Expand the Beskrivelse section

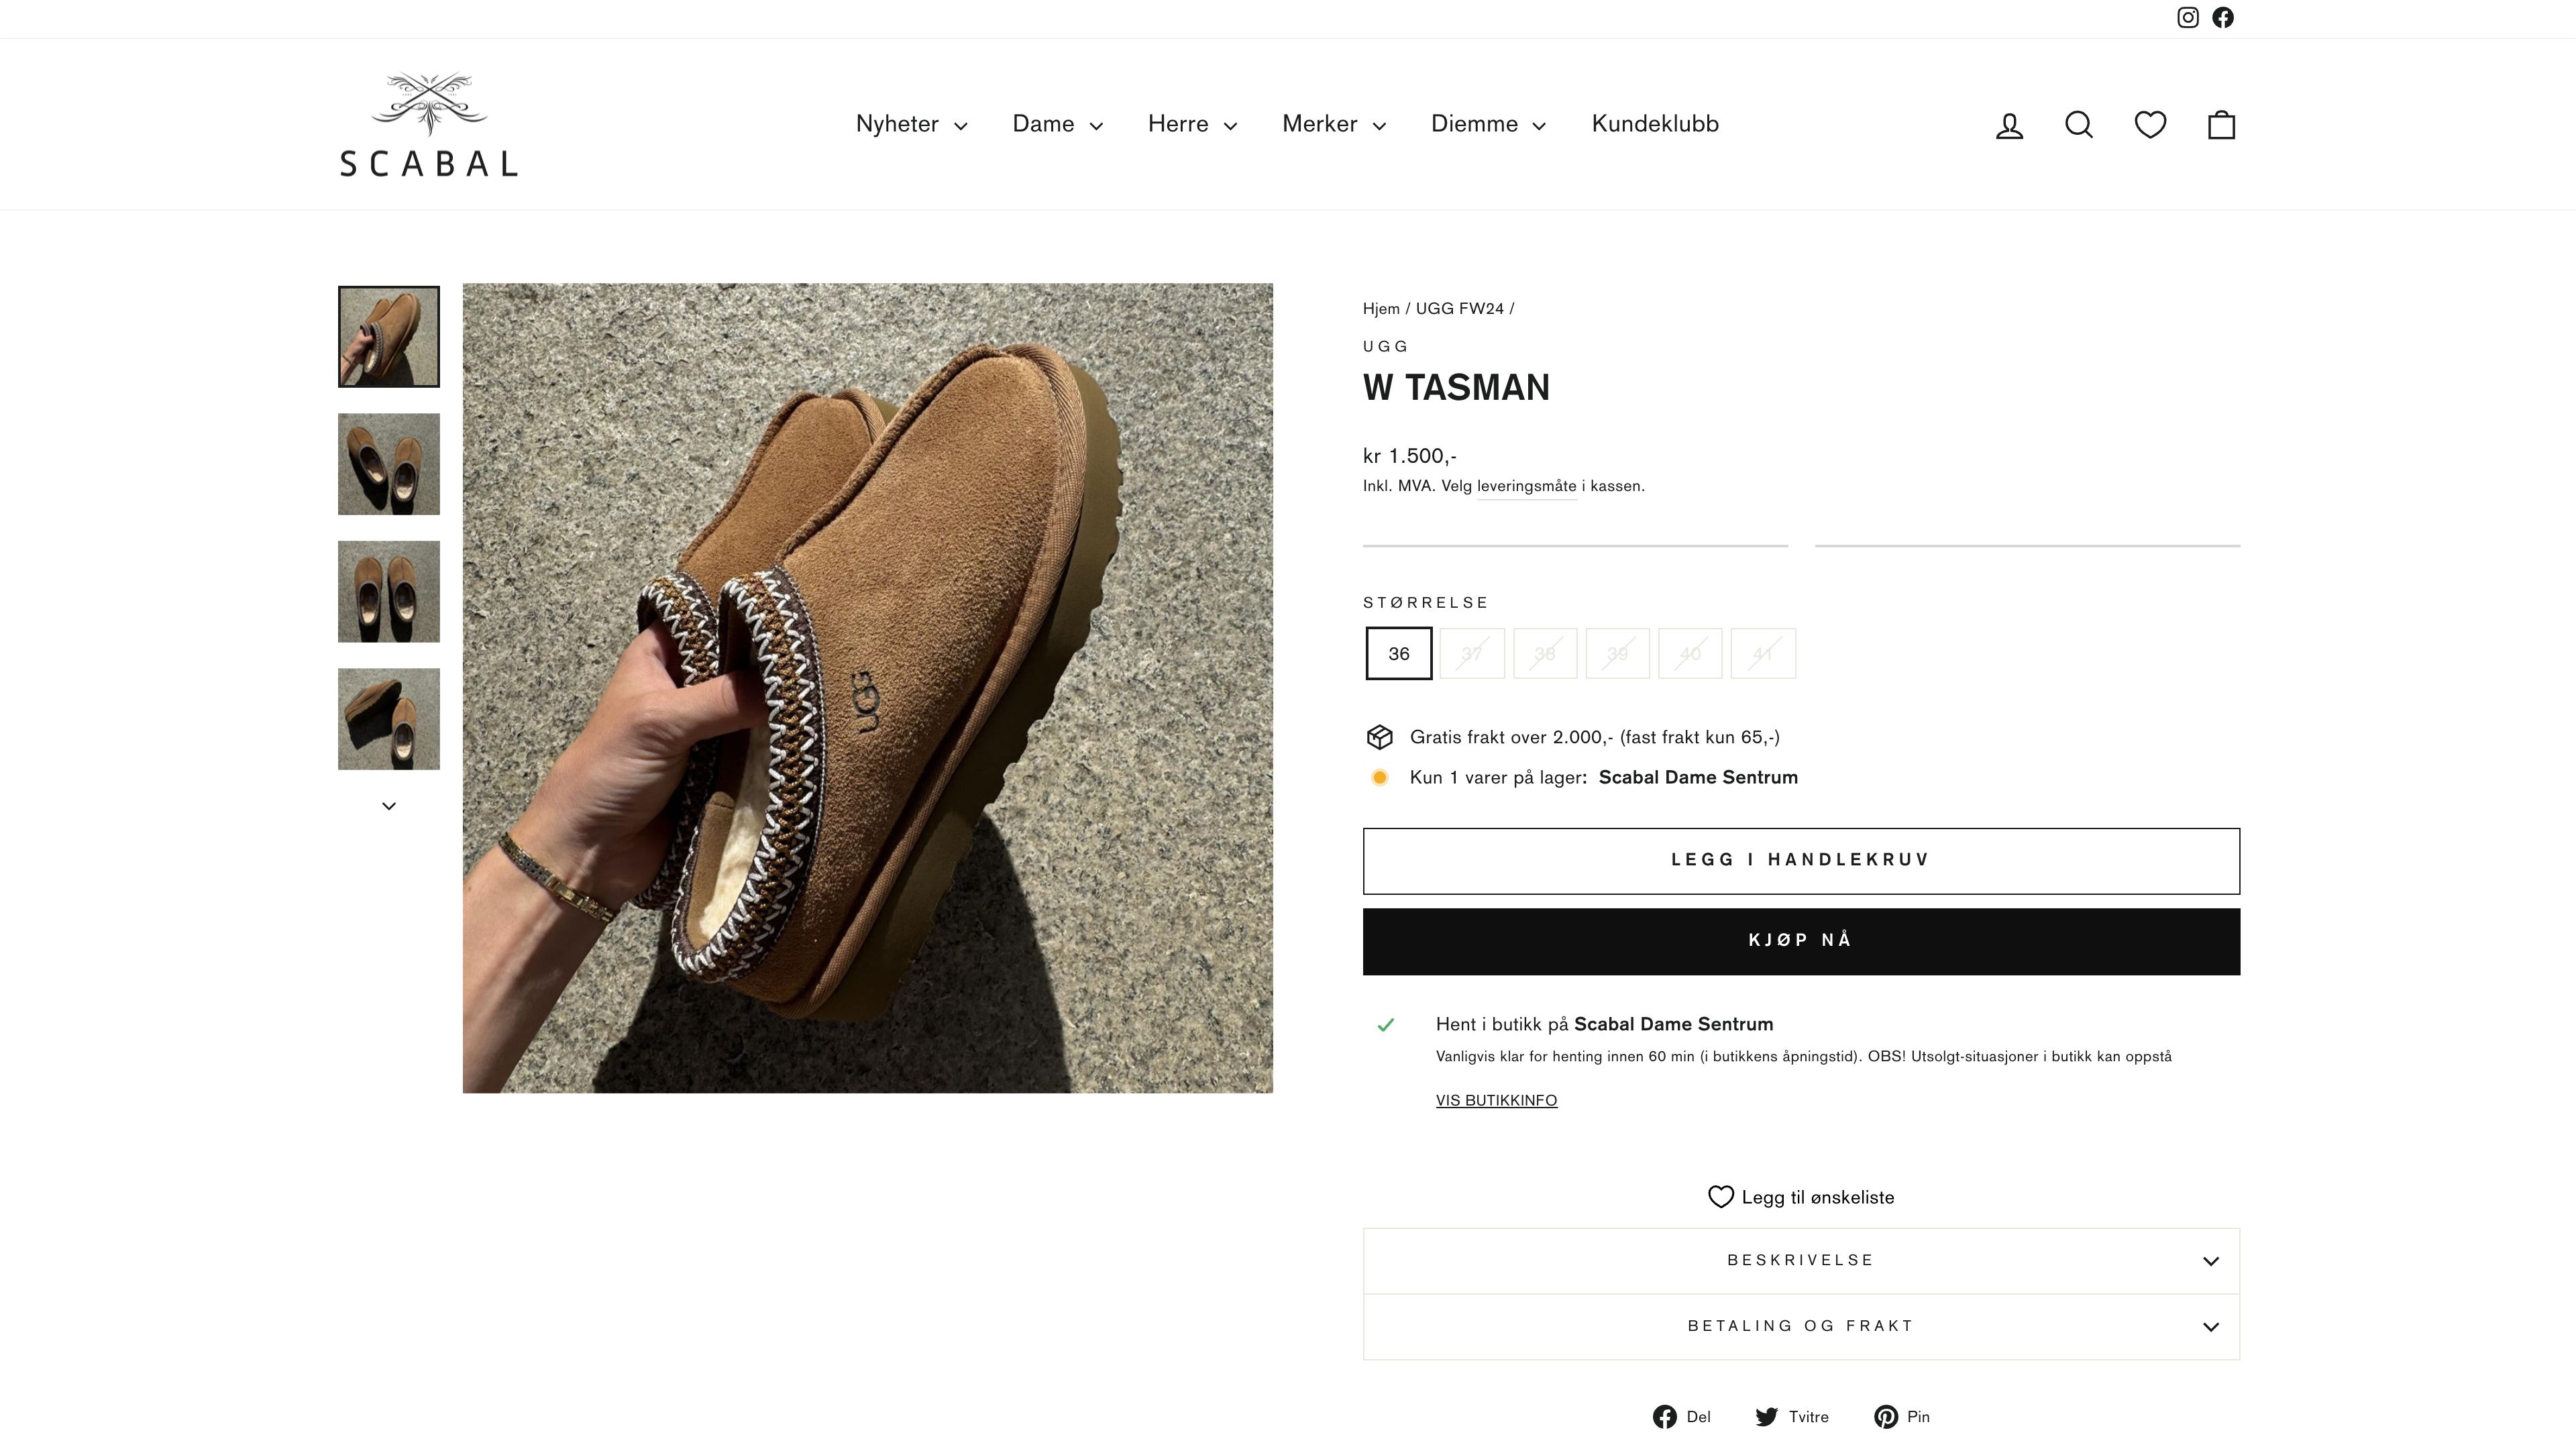click(x=1800, y=1260)
